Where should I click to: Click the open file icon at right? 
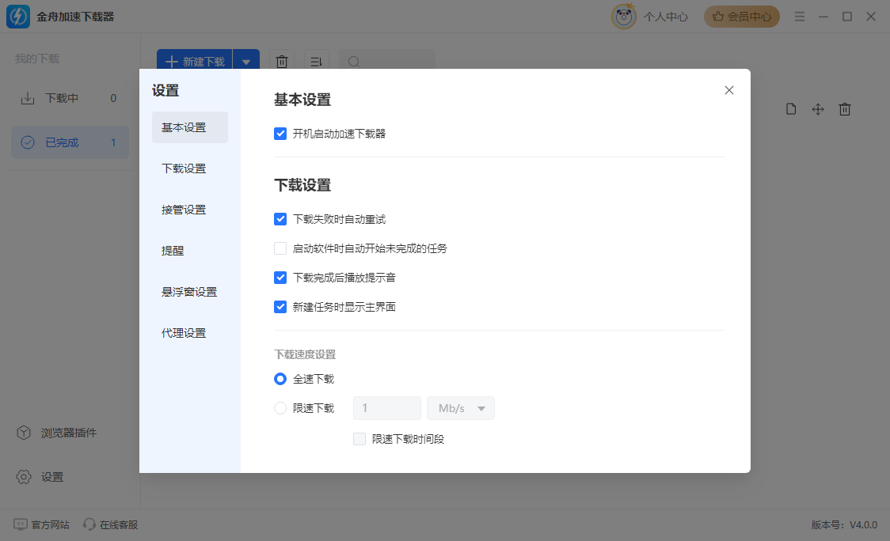click(x=791, y=109)
